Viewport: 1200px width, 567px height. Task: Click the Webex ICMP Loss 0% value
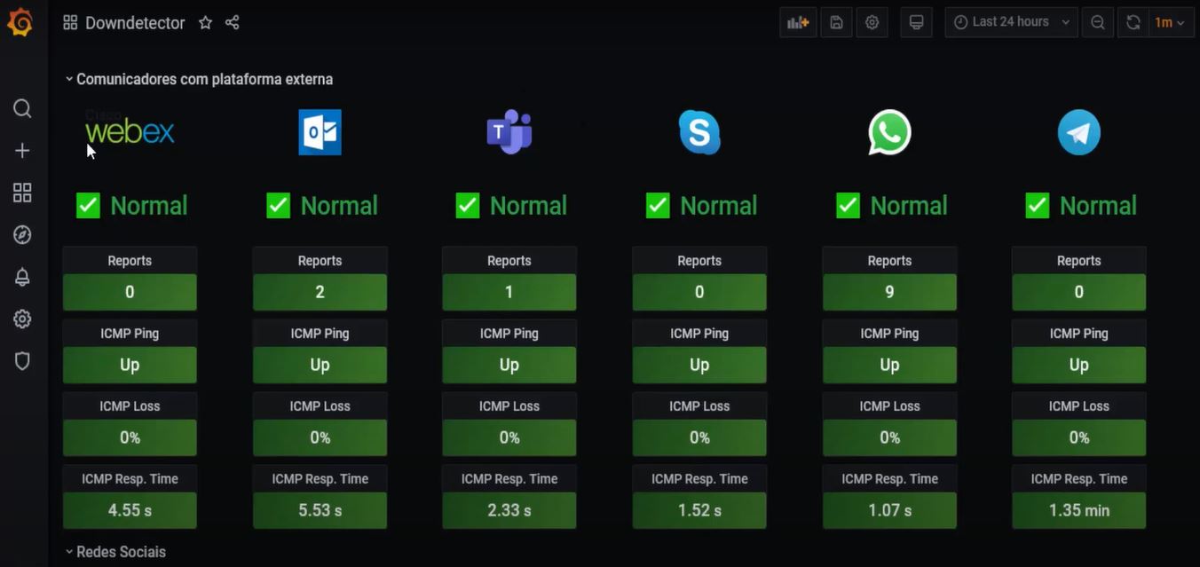pyautogui.click(x=130, y=437)
